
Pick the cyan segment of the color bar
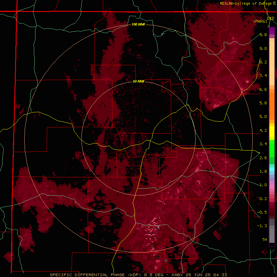tap(272, 169)
